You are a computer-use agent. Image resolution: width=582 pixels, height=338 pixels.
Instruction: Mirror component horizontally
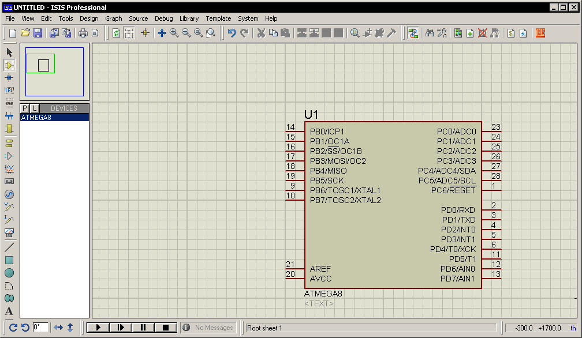tap(58, 328)
